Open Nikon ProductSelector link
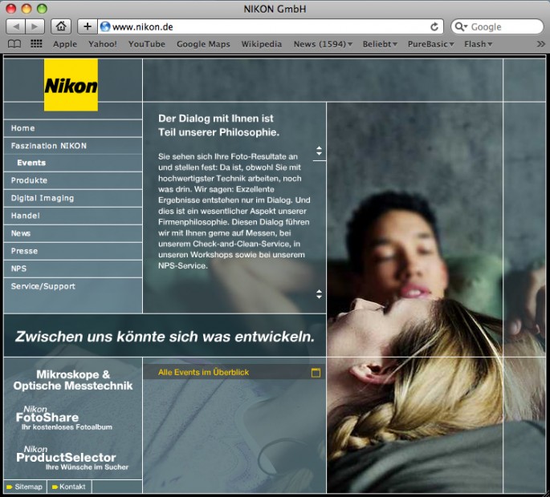Image resolution: width=550 pixels, height=497 pixels. tap(72, 458)
